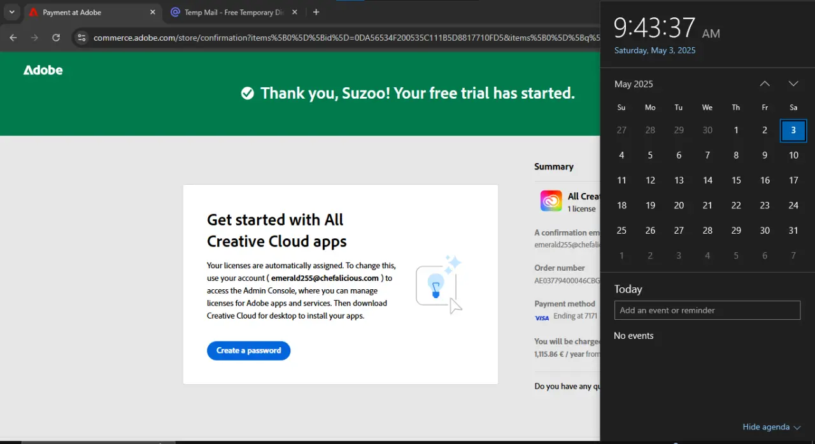Close the Payment at Adobe tab
This screenshot has height=444, width=815.
pos(153,12)
